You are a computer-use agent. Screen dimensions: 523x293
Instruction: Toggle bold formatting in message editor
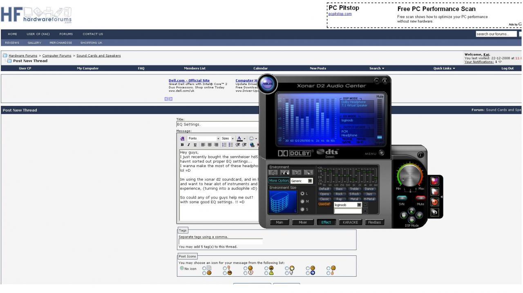pyautogui.click(x=182, y=145)
